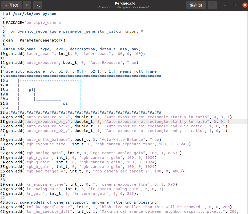The width and height of the screenshot is (248, 214).
Task: Click '#gen.add(name, type, level' comment line
Action: tap(73, 49)
